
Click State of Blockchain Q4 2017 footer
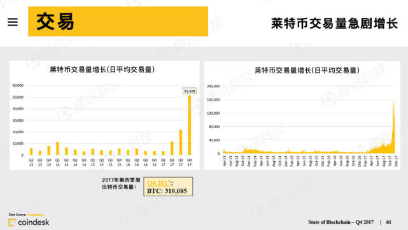coord(341,222)
